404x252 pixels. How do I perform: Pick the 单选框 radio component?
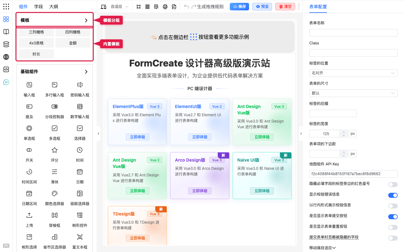(29, 133)
